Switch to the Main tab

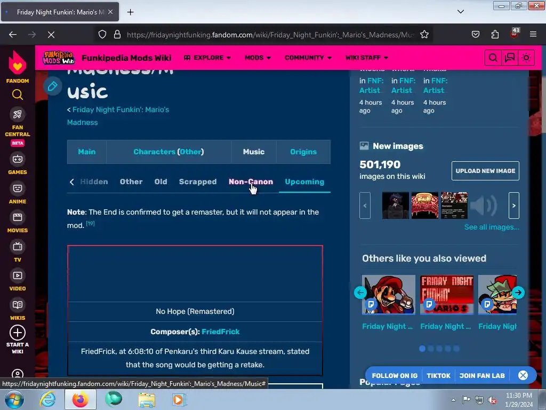click(x=87, y=152)
